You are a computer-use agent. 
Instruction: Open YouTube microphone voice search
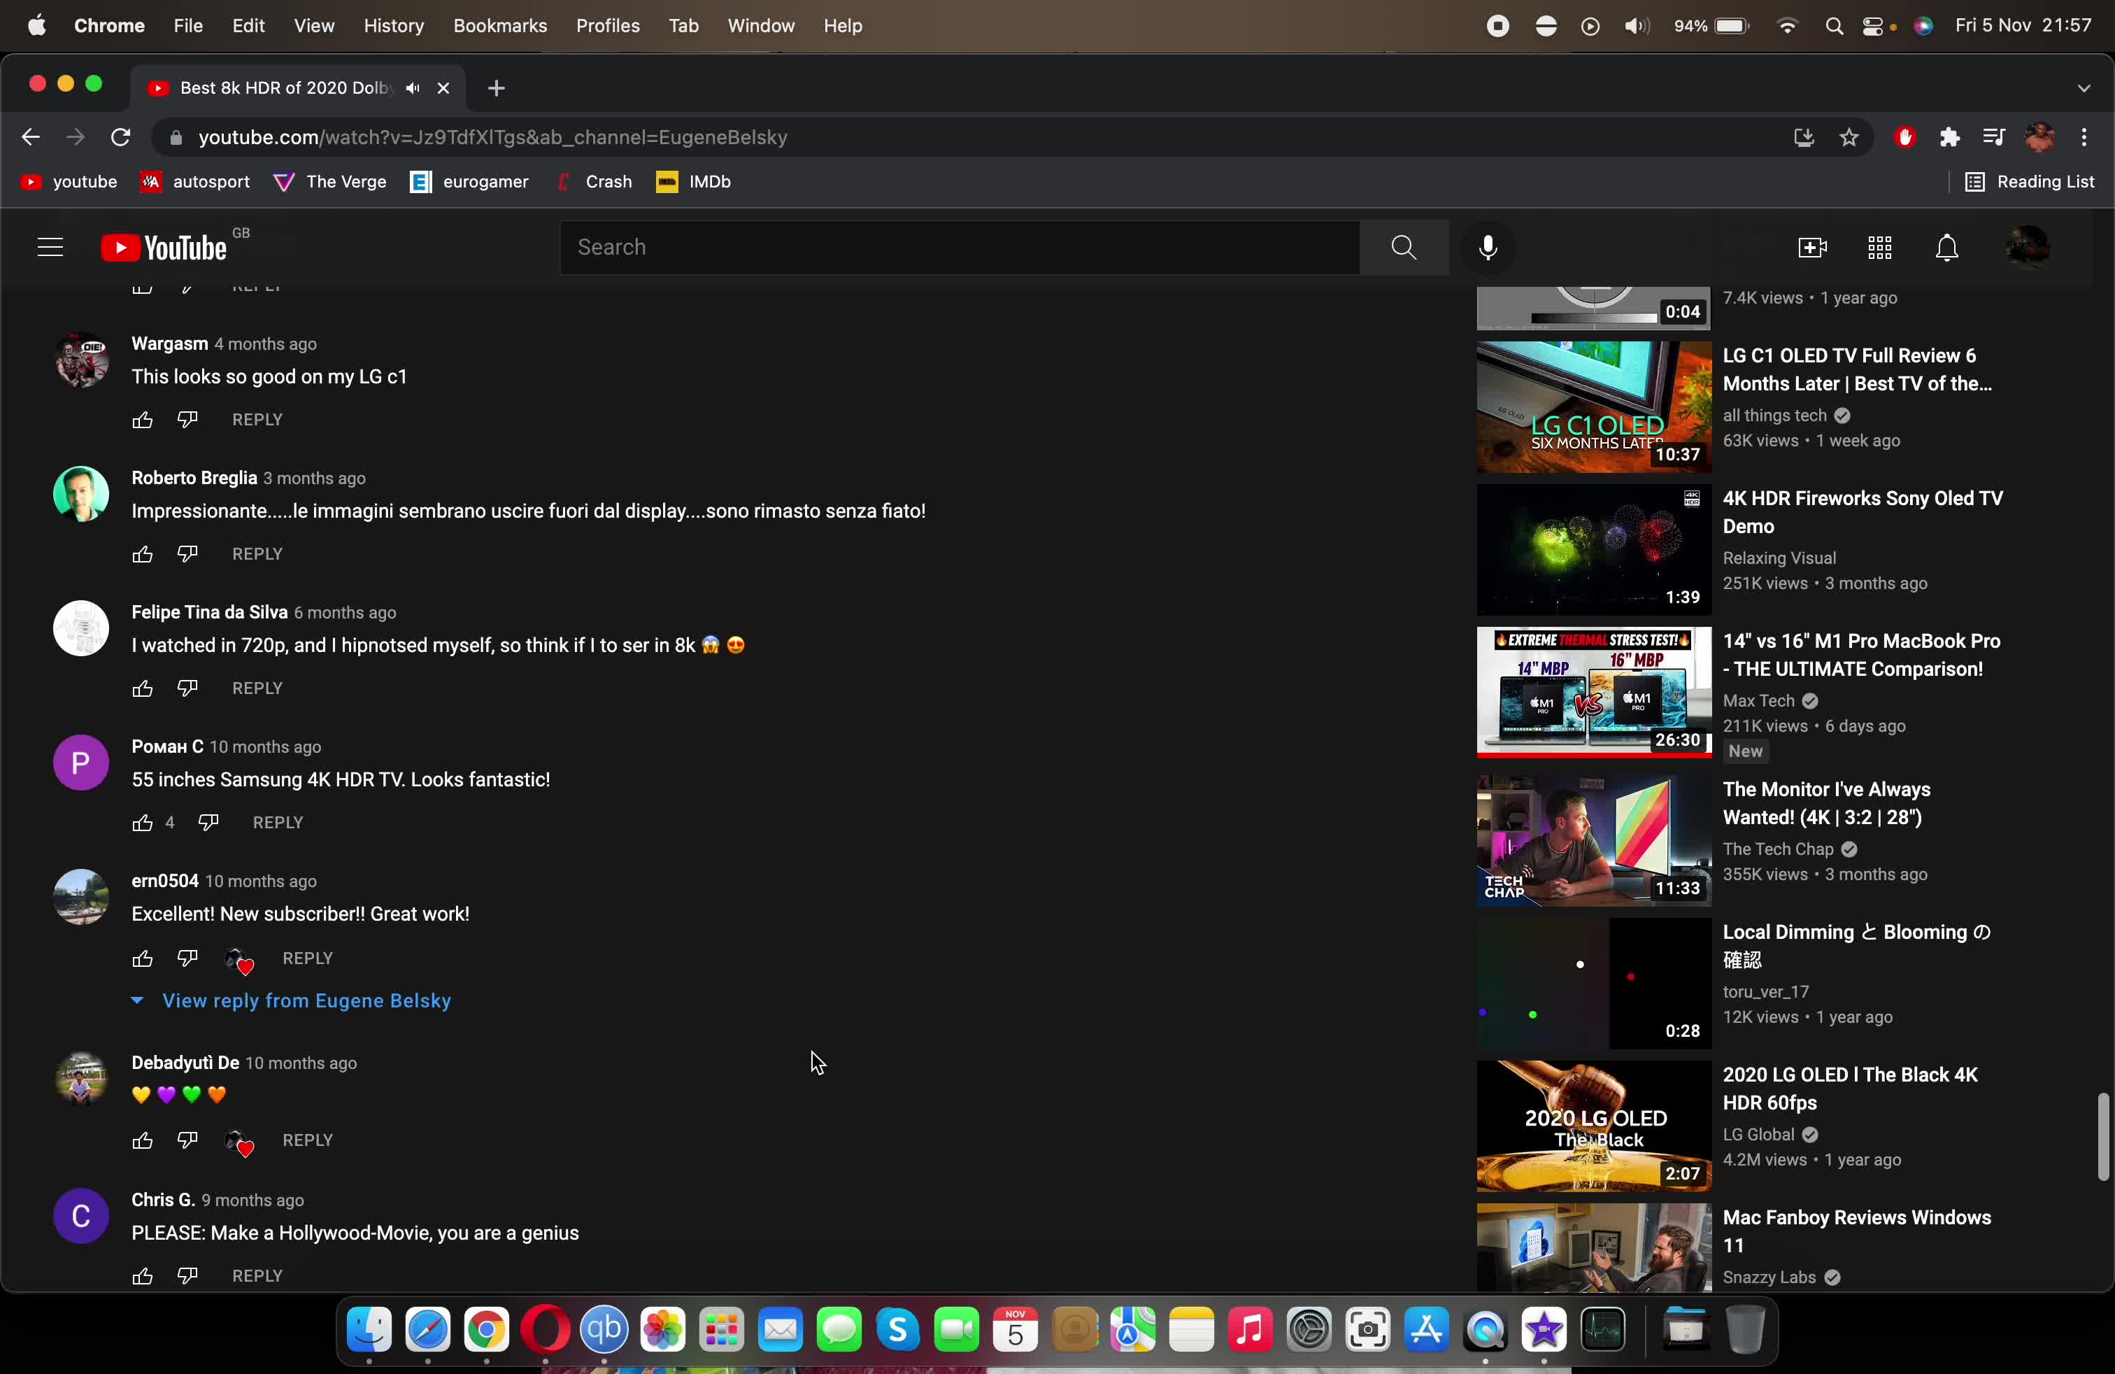coord(1488,247)
